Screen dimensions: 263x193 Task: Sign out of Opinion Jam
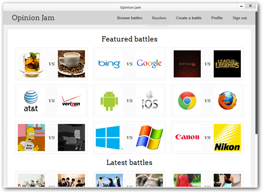[x=240, y=18]
